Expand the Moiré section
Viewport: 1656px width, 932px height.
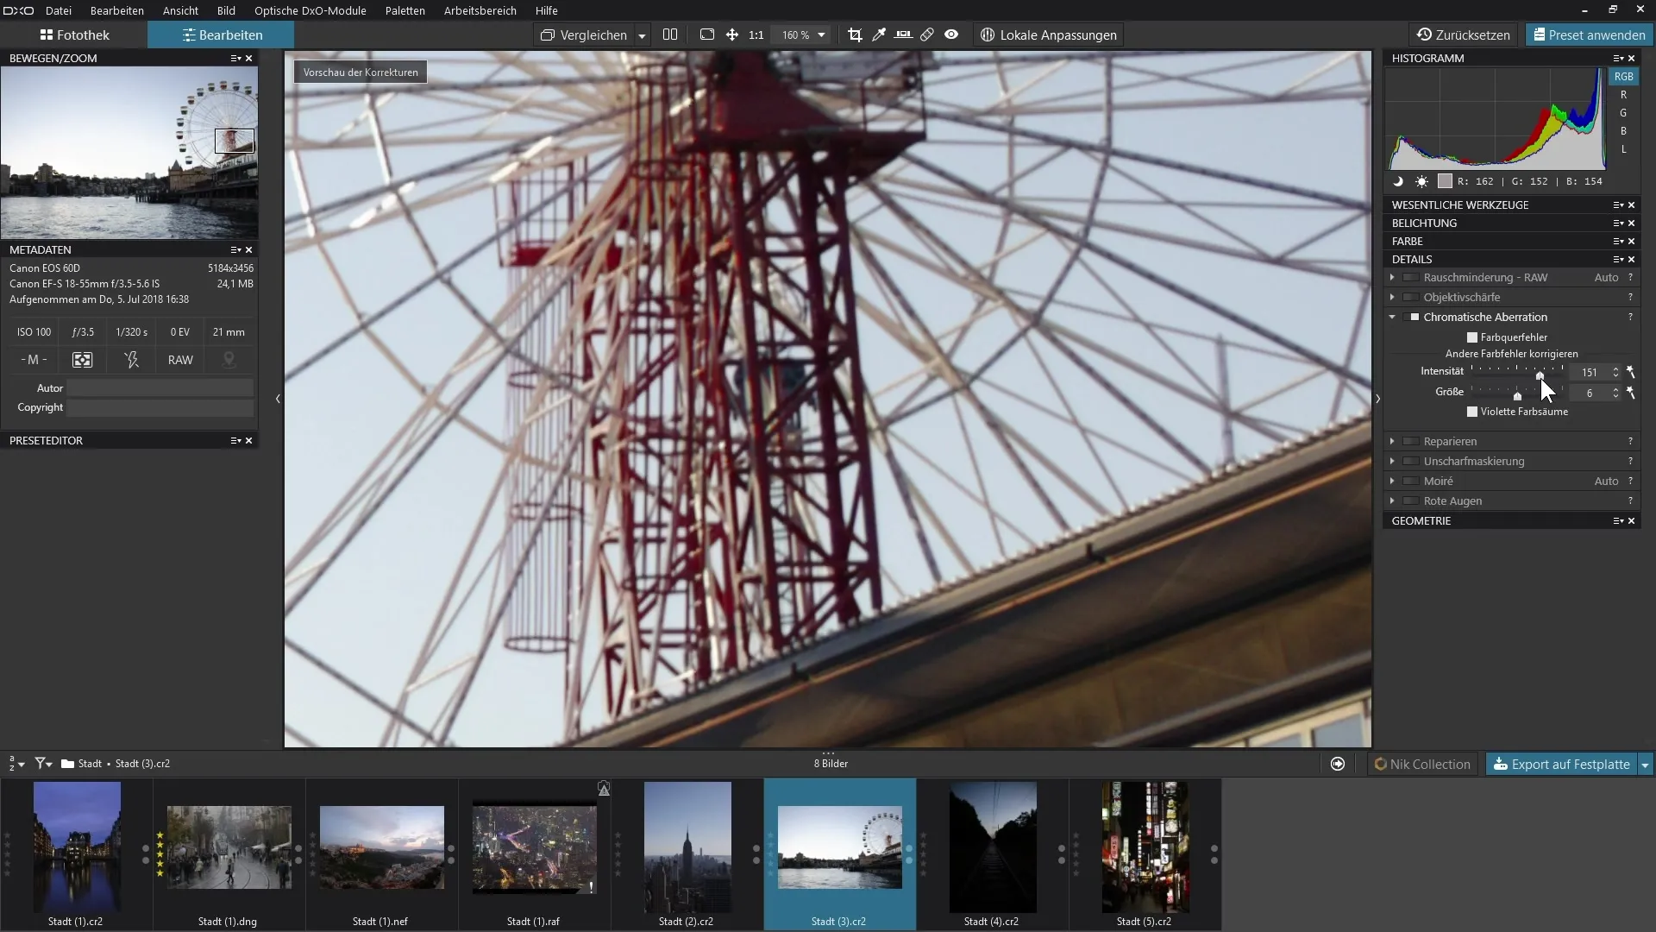1392,482
